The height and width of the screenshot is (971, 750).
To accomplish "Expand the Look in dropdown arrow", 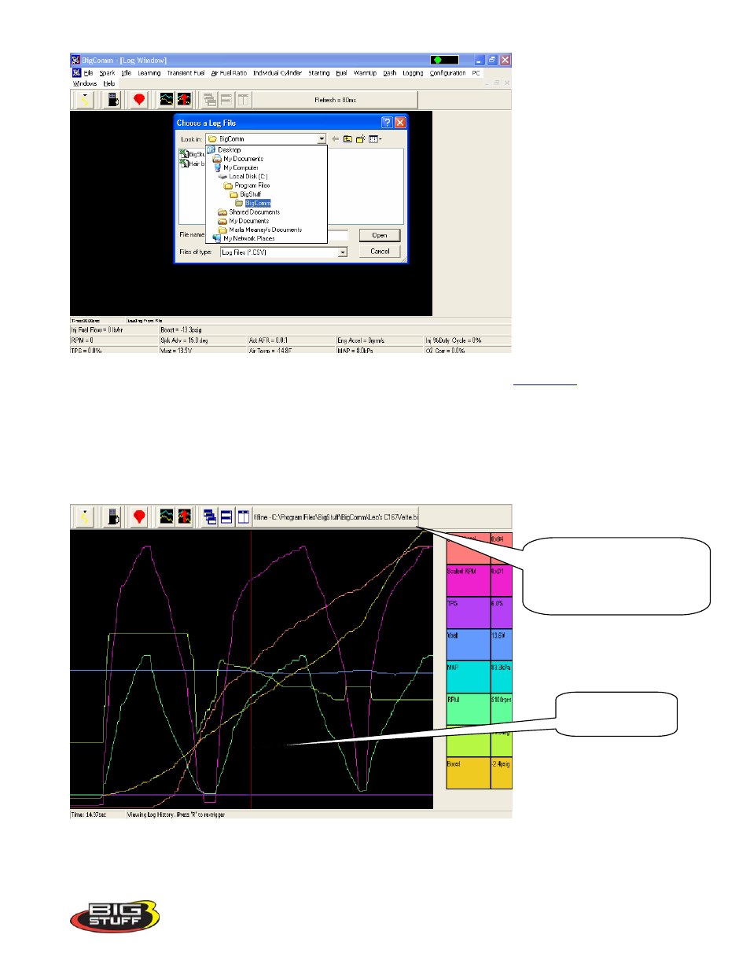I will 322,139.
